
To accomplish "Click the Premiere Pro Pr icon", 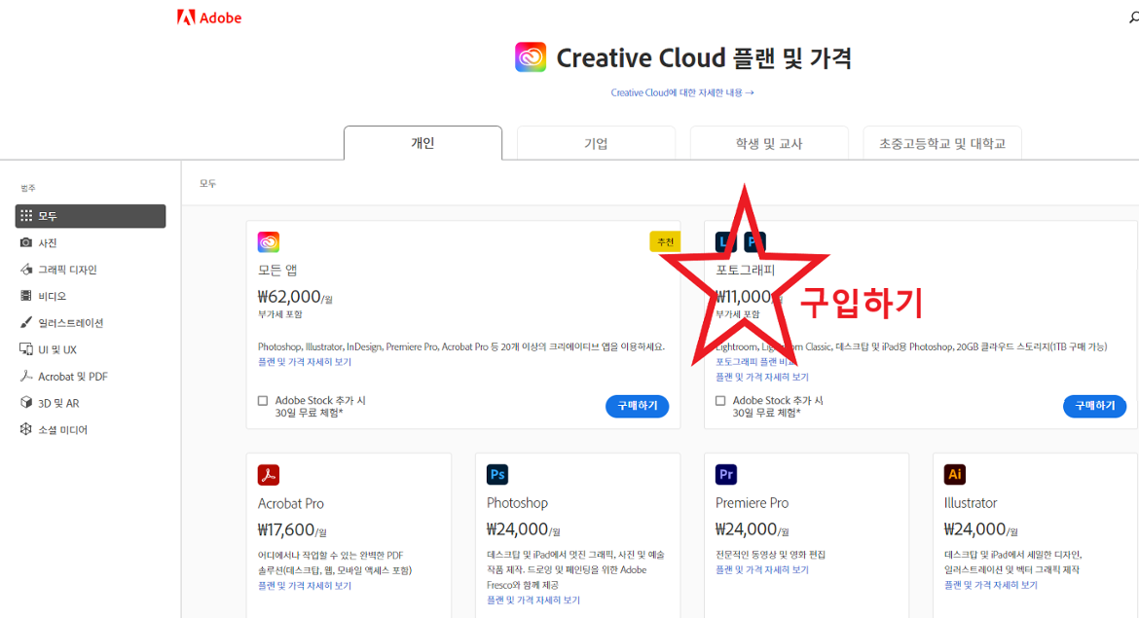I will tap(726, 475).
